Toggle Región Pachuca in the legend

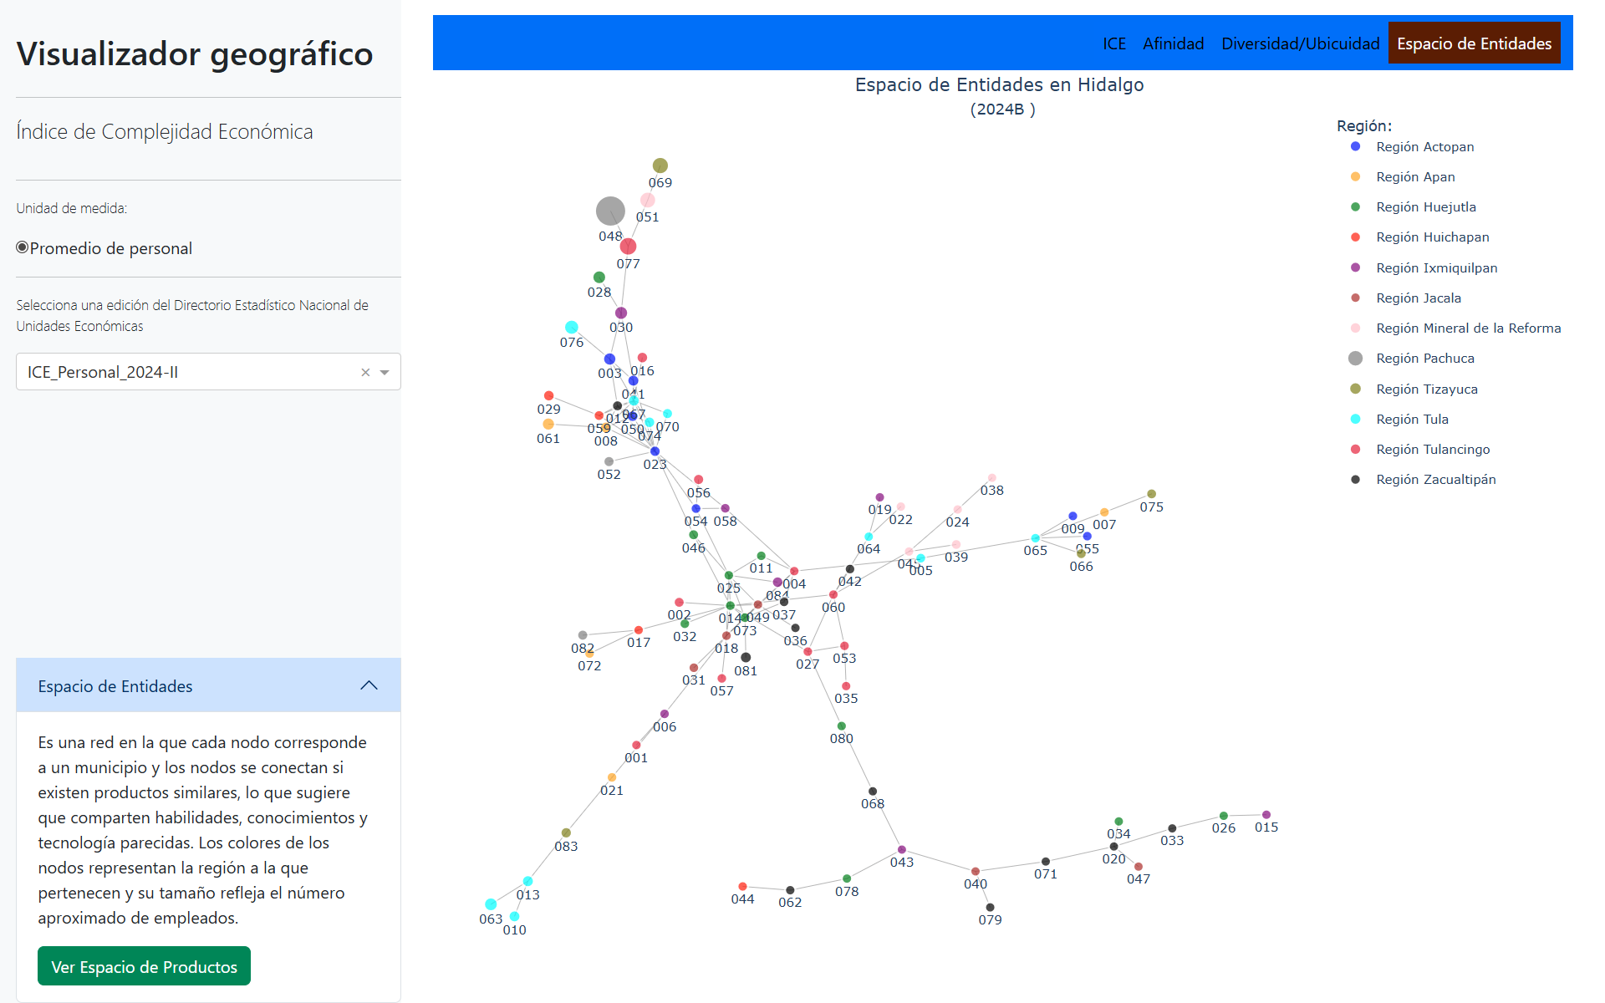pos(1424,359)
